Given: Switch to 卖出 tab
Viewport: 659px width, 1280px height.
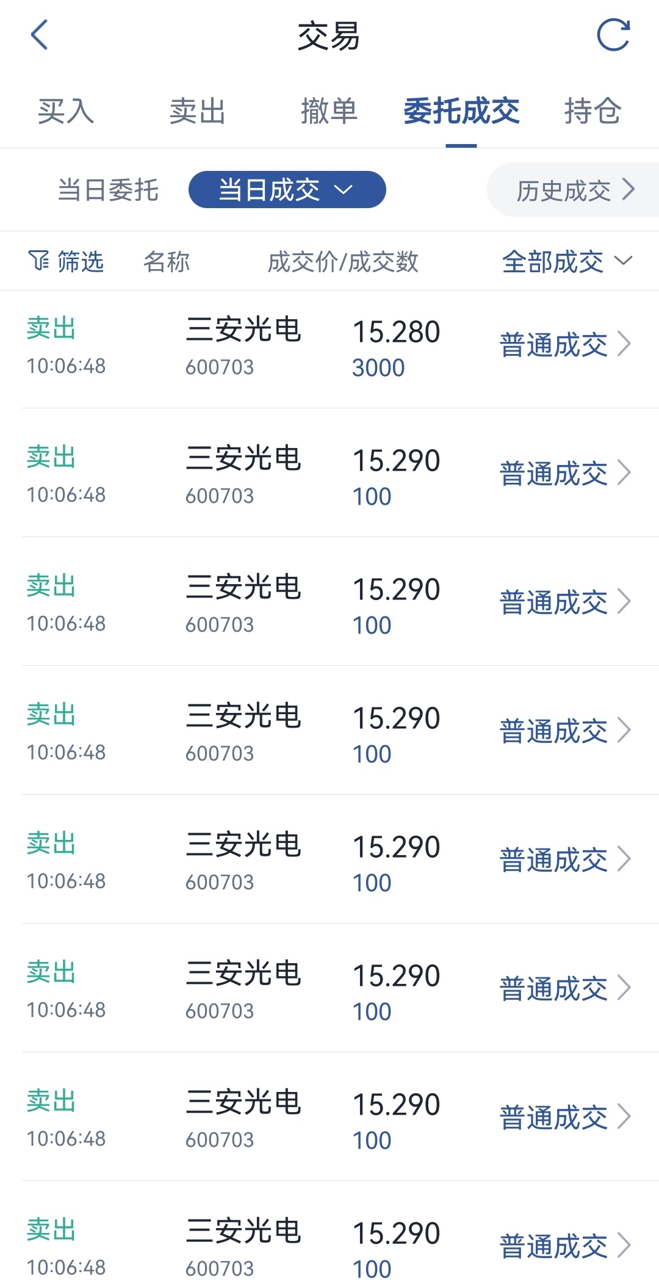Looking at the screenshot, I should coord(197,111).
